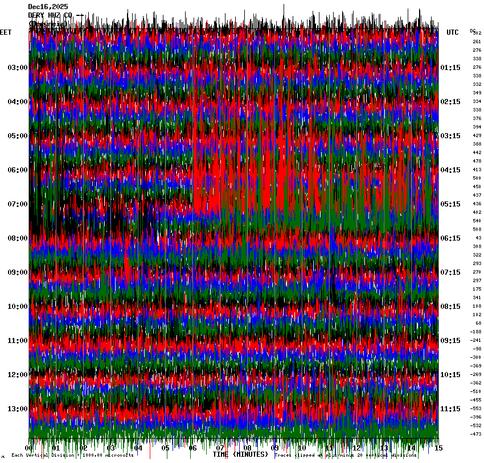This screenshot has width=484, height=463.
Task: Select the DERY HHZ CO station label
Action: tap(50, 15)
